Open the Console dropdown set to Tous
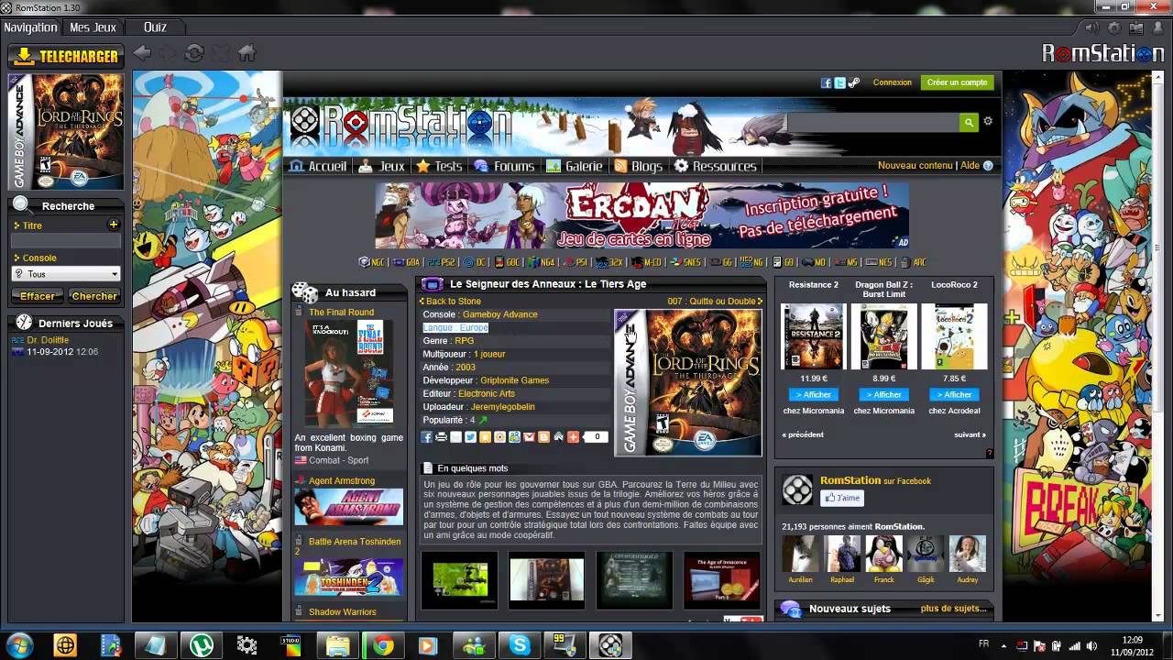 [66, 274]
